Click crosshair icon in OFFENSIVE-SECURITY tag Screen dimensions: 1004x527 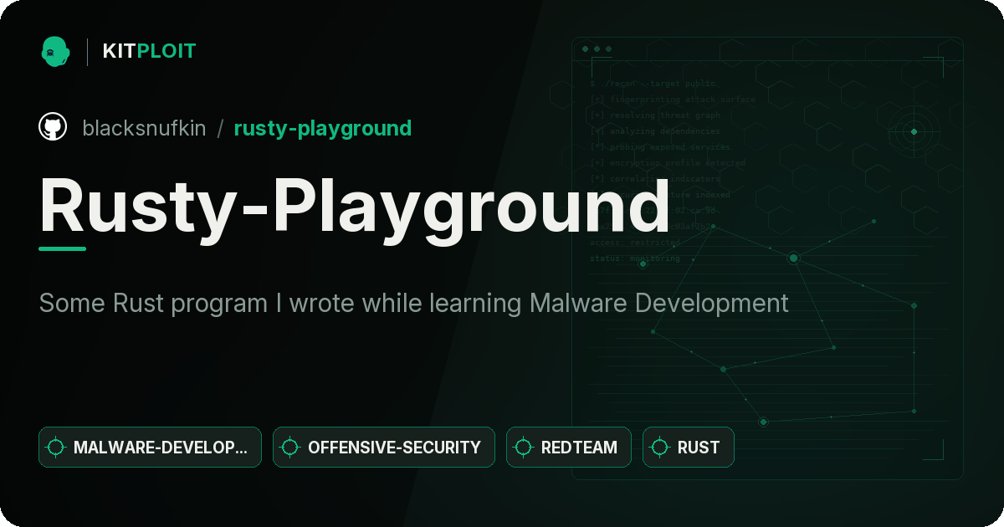[290, 448]
